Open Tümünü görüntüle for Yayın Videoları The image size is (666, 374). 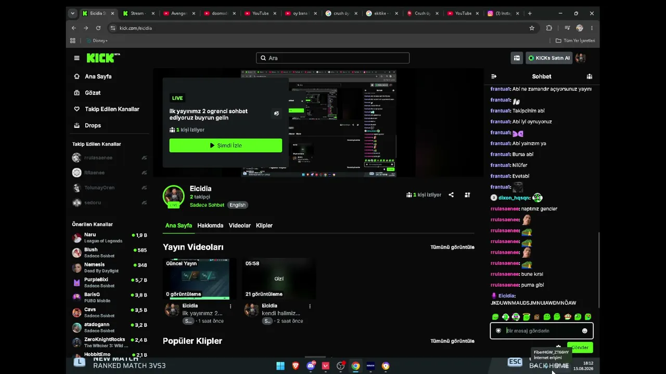[x=452, y=247]
